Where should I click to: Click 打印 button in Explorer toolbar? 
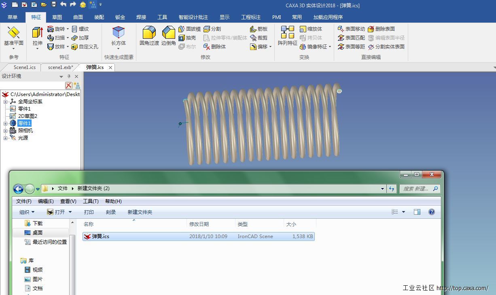click(x=89, y=212)
